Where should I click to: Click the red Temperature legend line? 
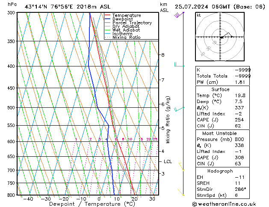click(x=107, y=15)
